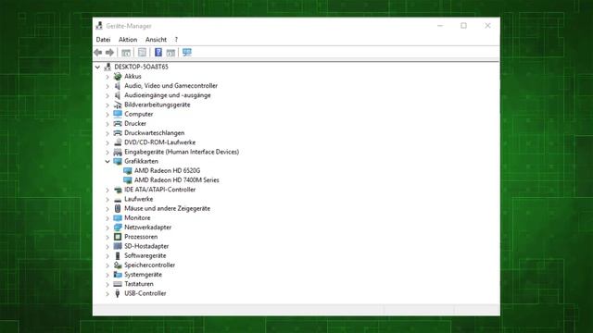Screen dimensions: 593x333
Task: Click the Eingabegeräte HID icon
Action: click(x=118, y=152)
